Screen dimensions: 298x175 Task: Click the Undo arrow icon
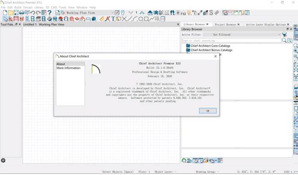coord(33,13)
